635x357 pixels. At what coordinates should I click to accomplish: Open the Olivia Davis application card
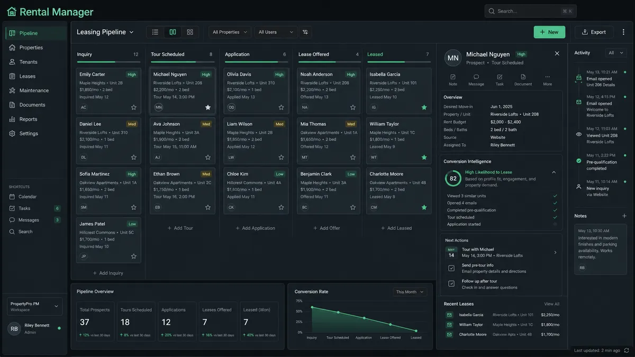256,90
